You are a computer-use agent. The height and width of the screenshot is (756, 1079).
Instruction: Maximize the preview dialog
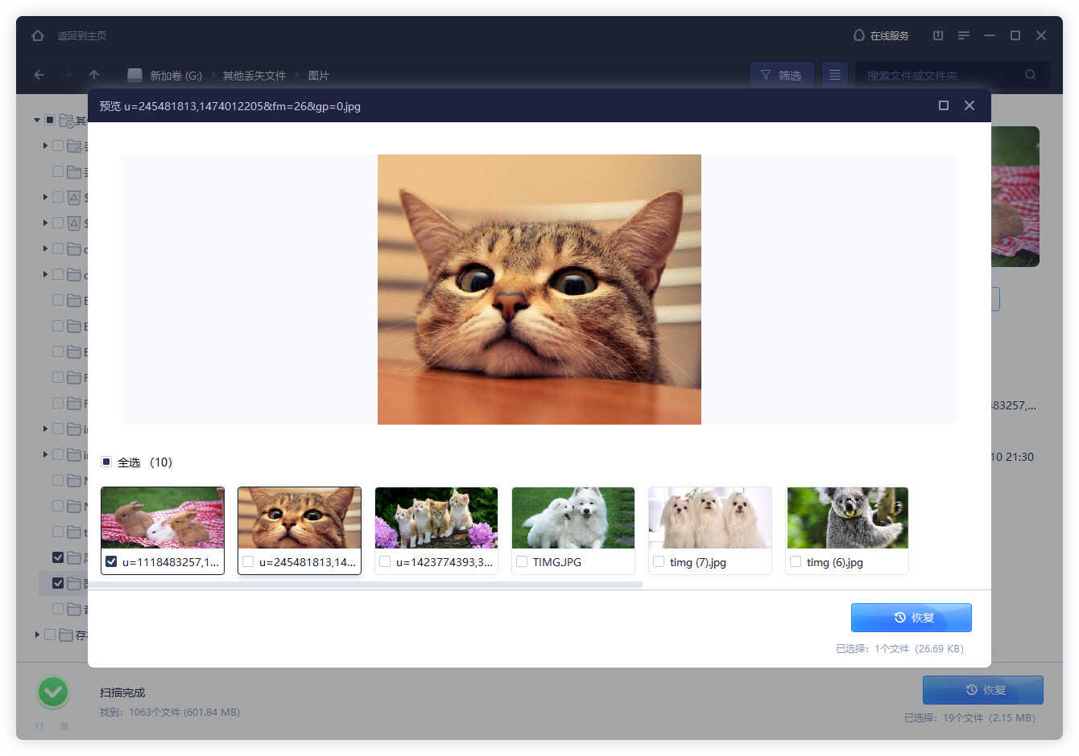[x=944, y=105]
